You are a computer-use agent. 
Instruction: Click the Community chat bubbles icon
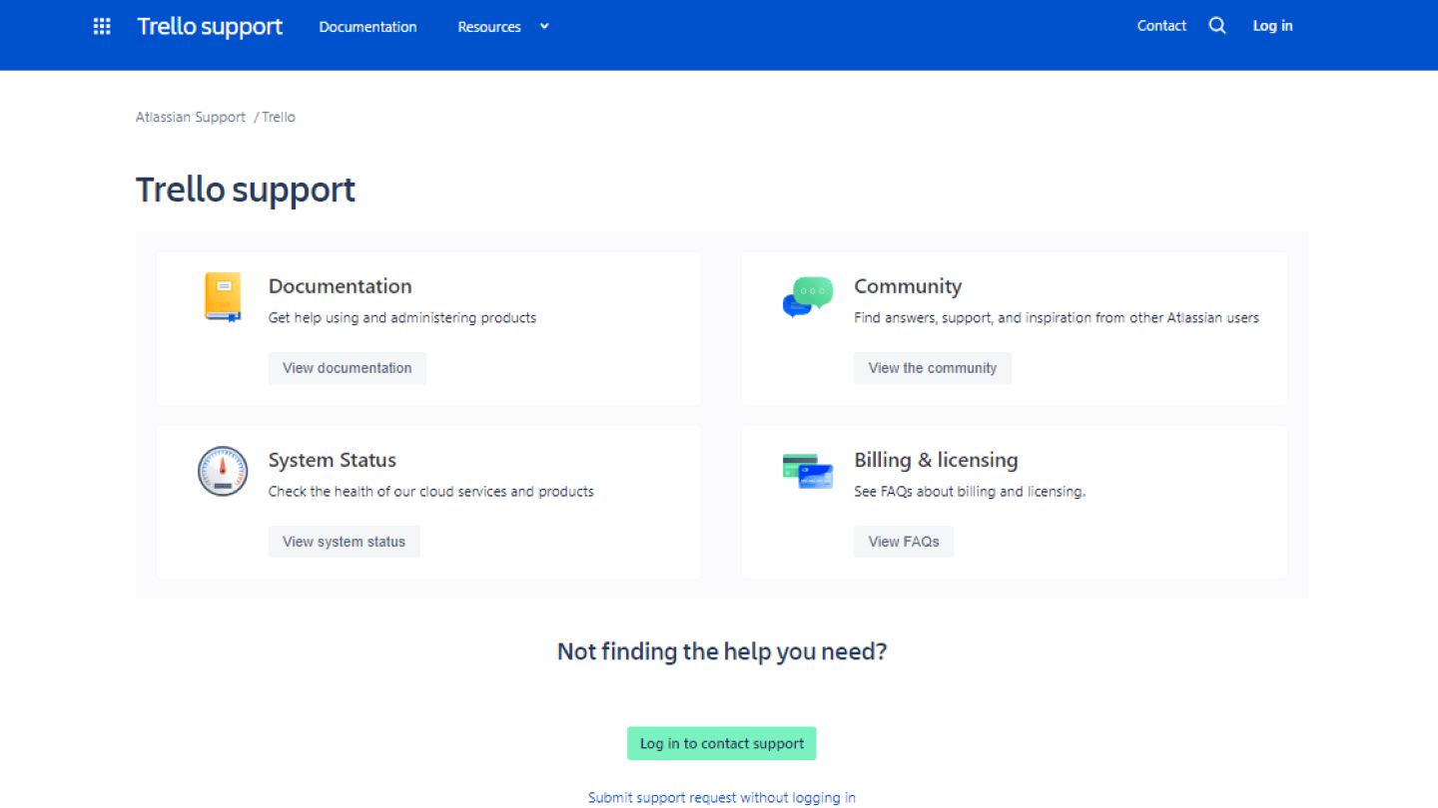(808, 297)
